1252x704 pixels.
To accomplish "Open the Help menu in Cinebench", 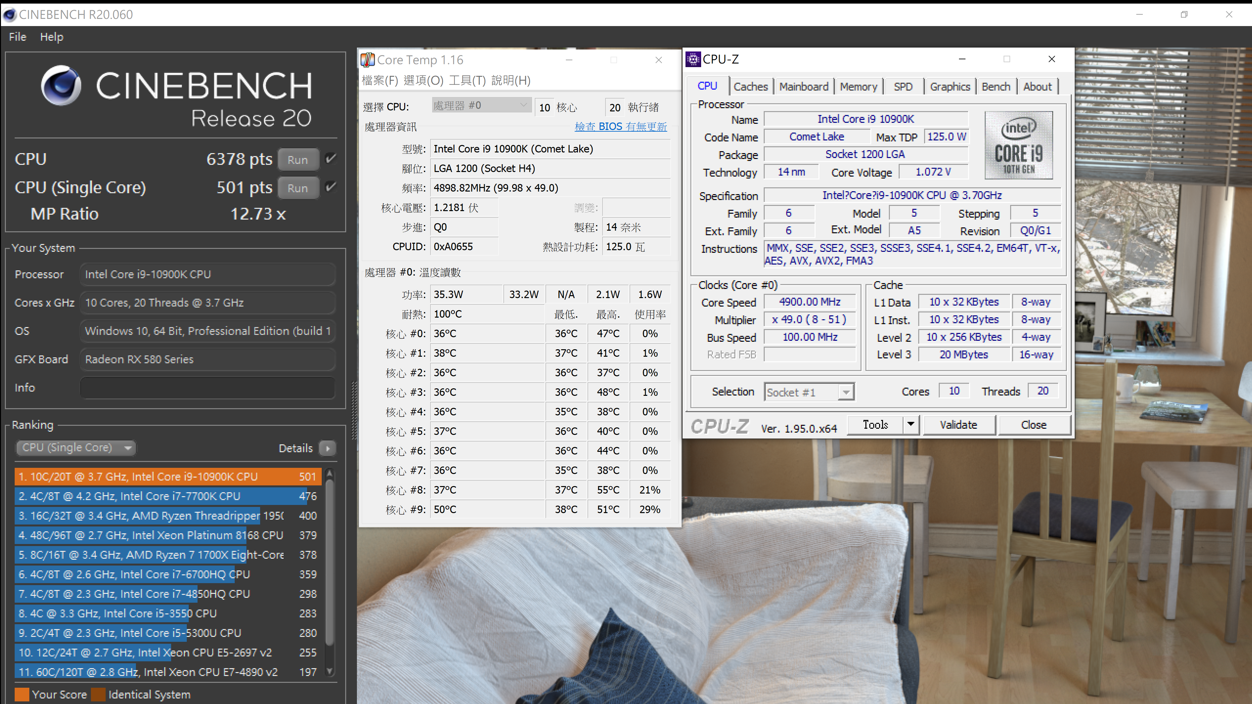I will click(52, 37).
